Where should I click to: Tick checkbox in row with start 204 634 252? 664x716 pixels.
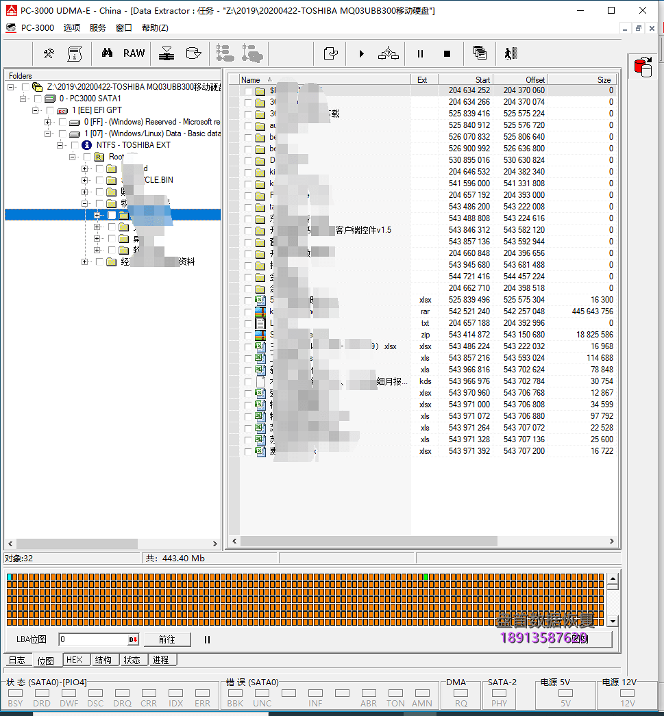[x=248, y=91]
